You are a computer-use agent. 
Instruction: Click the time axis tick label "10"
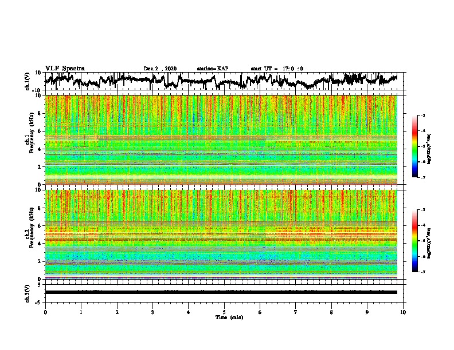pyautogui.click(x=403, y=312)
